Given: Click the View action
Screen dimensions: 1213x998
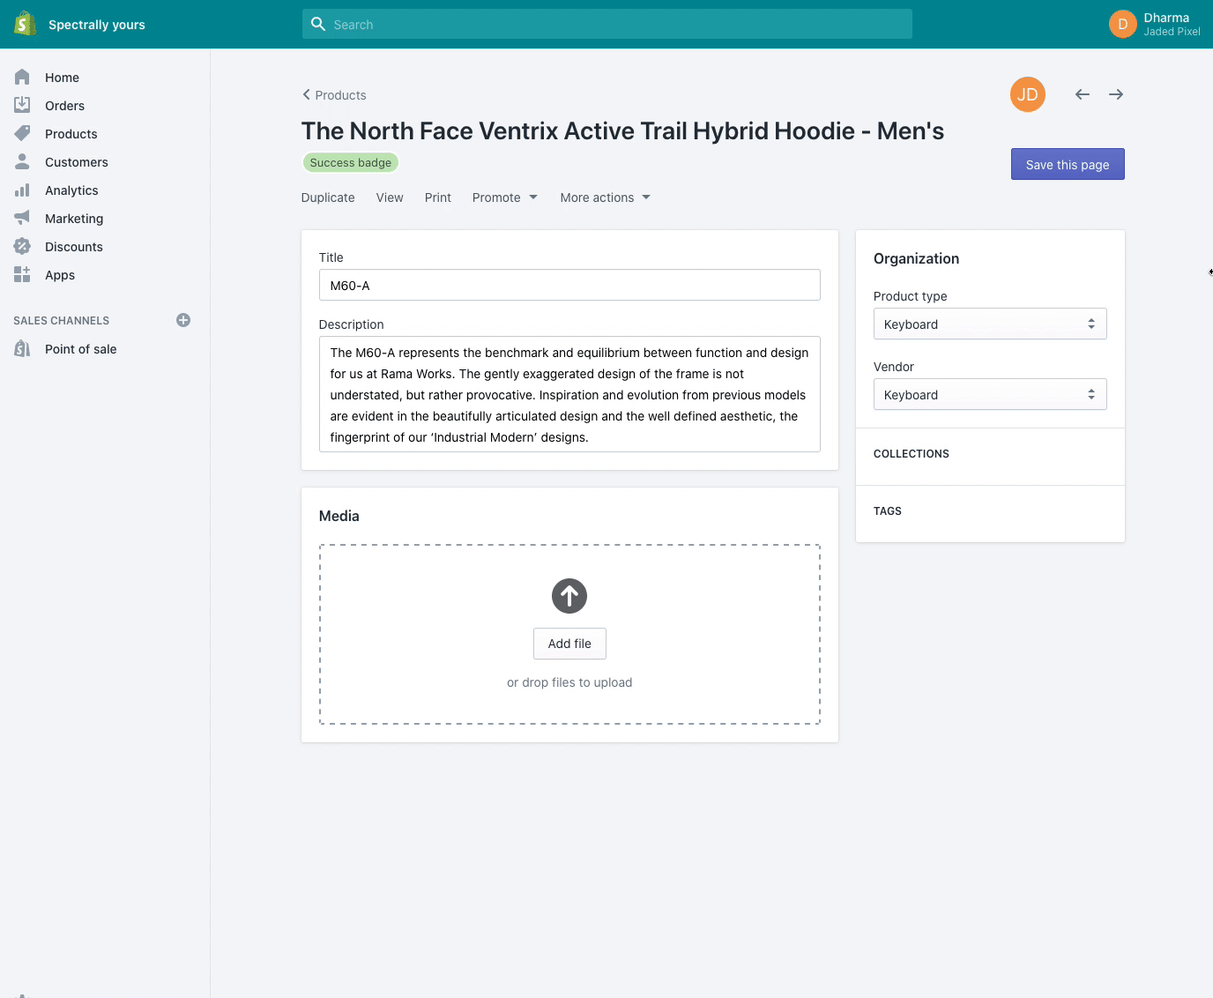Looking at the screenshot, I should [390, 197].
